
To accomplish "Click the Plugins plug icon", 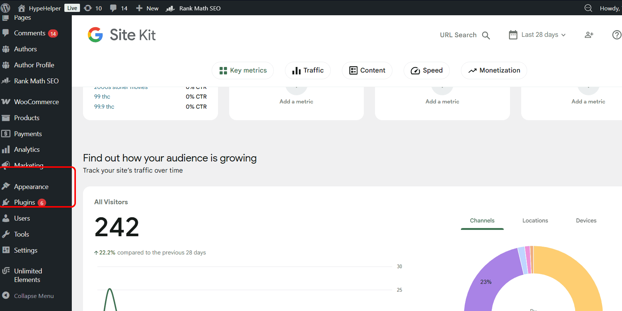I will [6, 202].
